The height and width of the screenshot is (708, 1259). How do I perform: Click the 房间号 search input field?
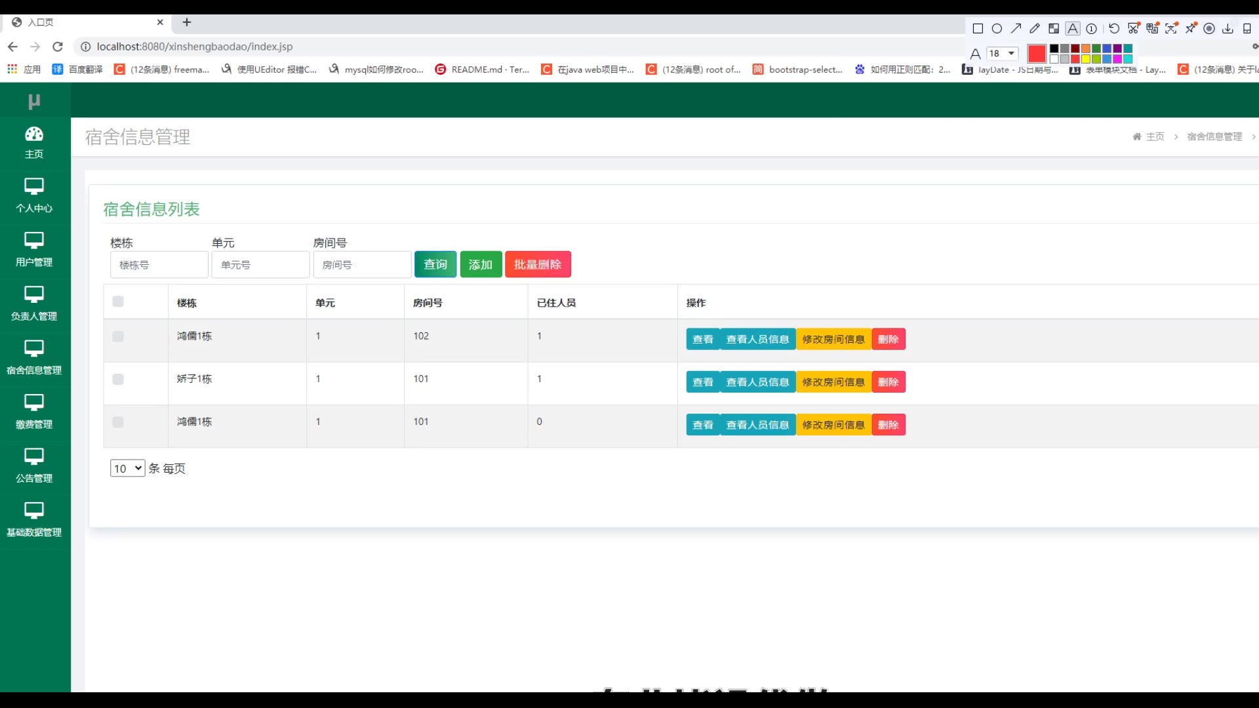pyautogui.click(x=362, y=265)
